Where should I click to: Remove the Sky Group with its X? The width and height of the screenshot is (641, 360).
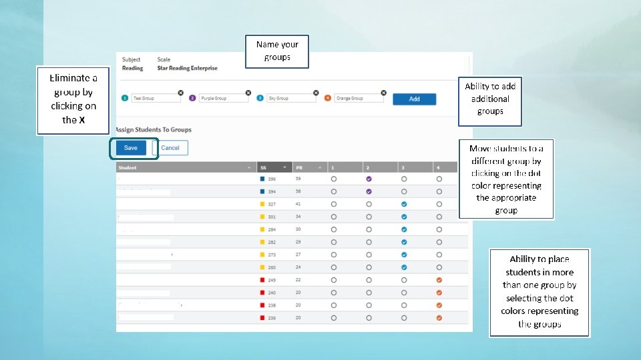(316, 93)
